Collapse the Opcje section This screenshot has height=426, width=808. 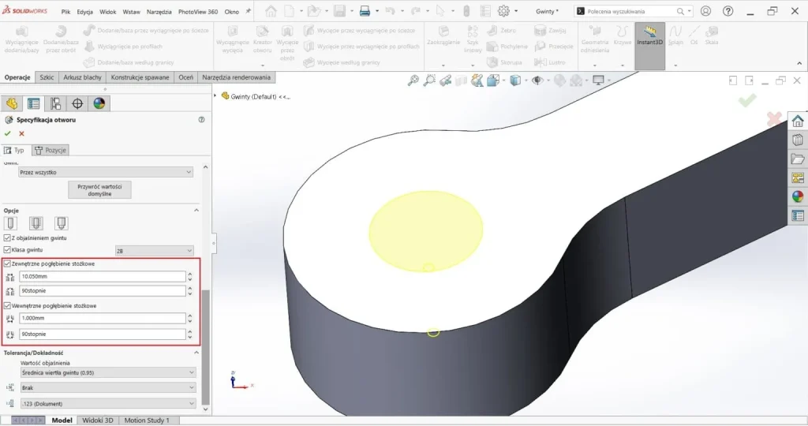pyautogui.click(x=196, y=210)
